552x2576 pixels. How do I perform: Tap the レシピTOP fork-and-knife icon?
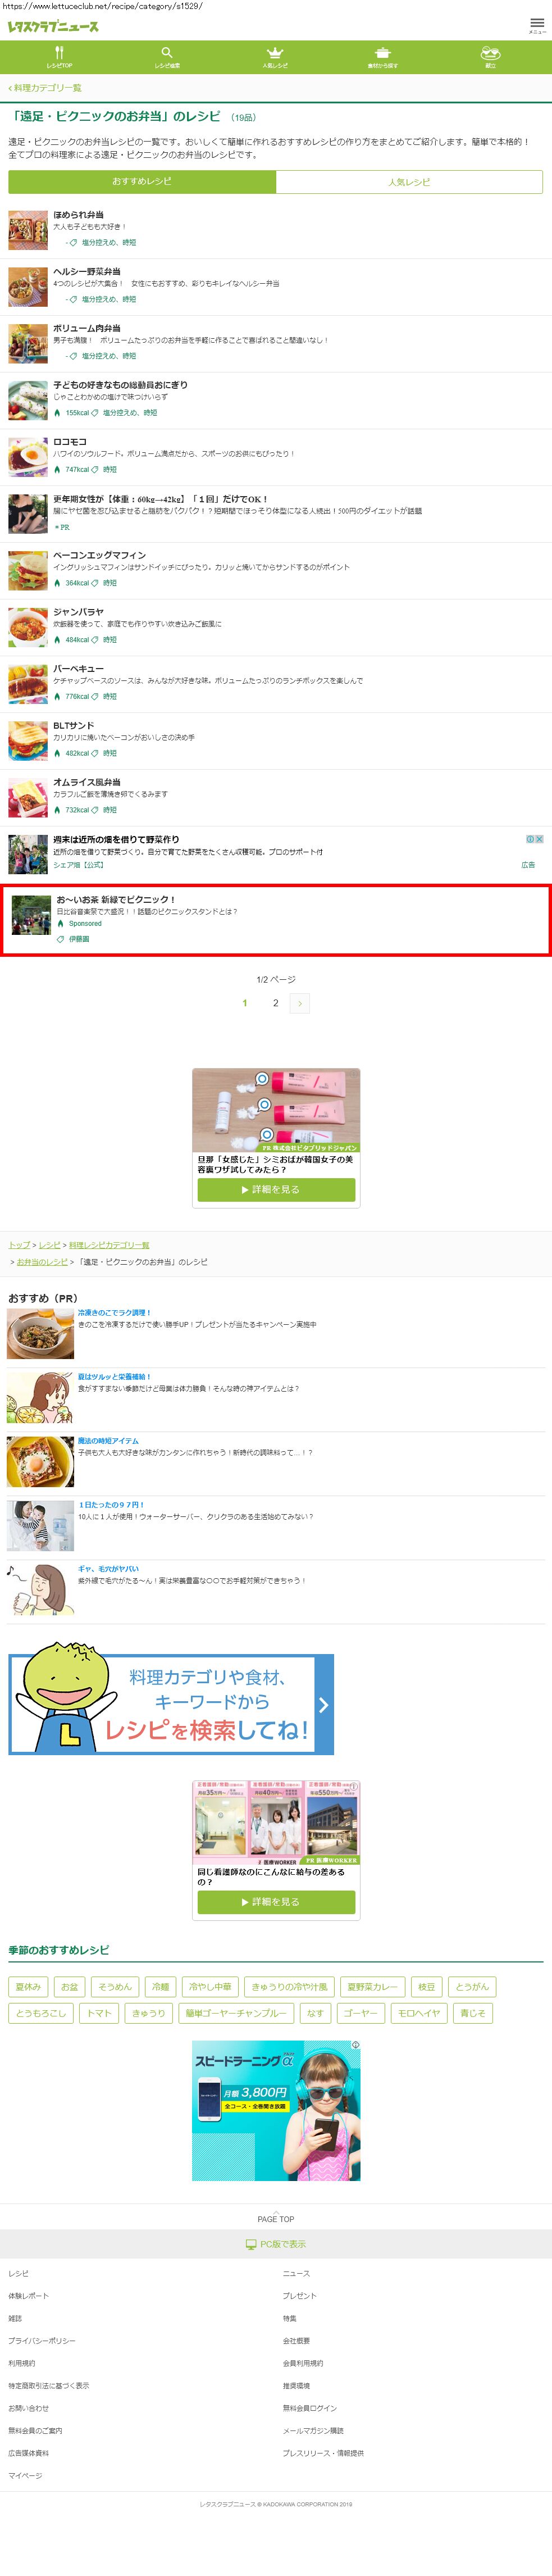point(59,52)
